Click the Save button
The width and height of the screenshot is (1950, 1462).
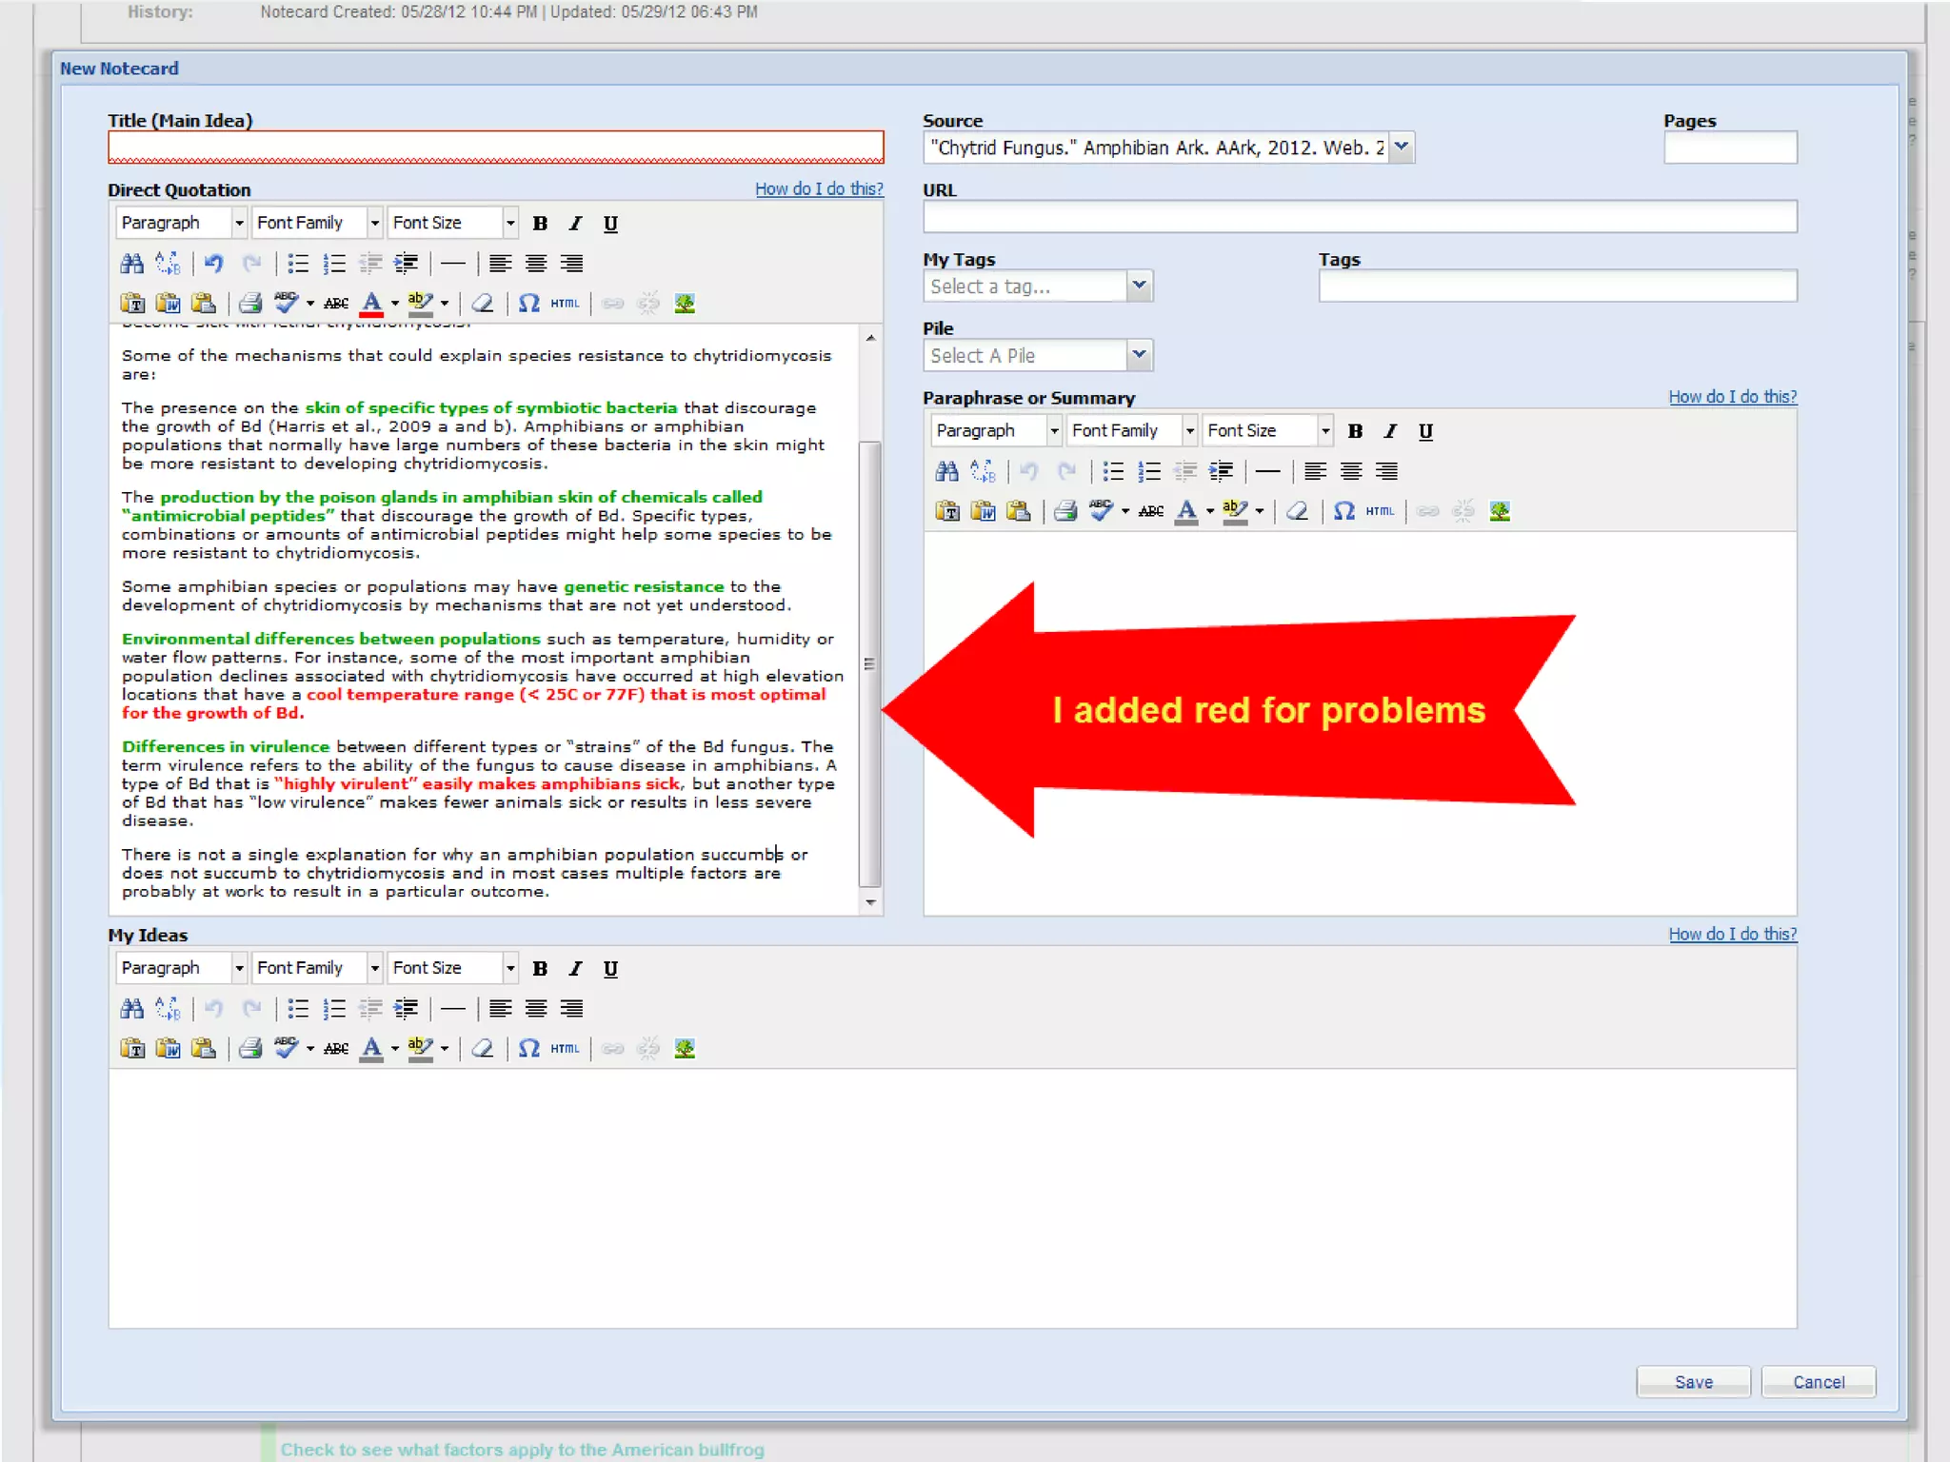click(1693, 1382)
